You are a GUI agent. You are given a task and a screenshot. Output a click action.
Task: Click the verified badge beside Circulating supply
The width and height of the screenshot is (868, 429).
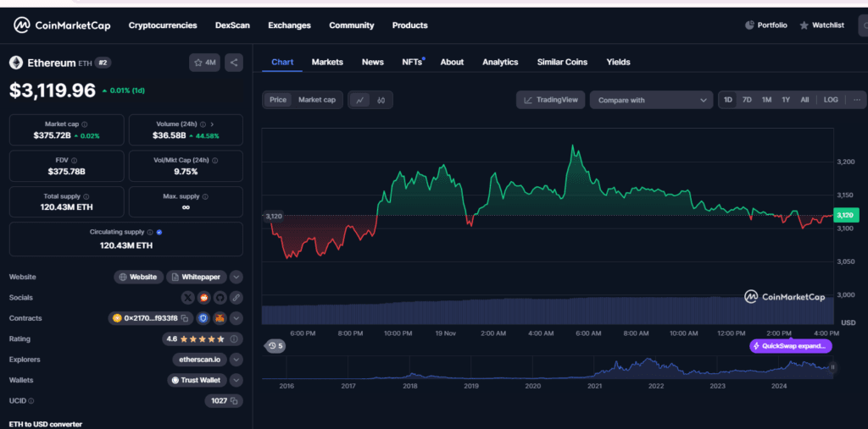pos(159,232)
